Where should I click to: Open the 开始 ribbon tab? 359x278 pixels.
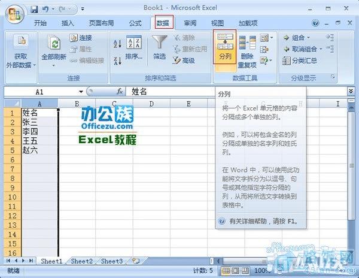[40, 23]
